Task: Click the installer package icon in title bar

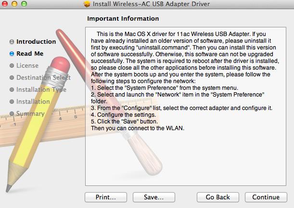Action: tap(87, 4)
